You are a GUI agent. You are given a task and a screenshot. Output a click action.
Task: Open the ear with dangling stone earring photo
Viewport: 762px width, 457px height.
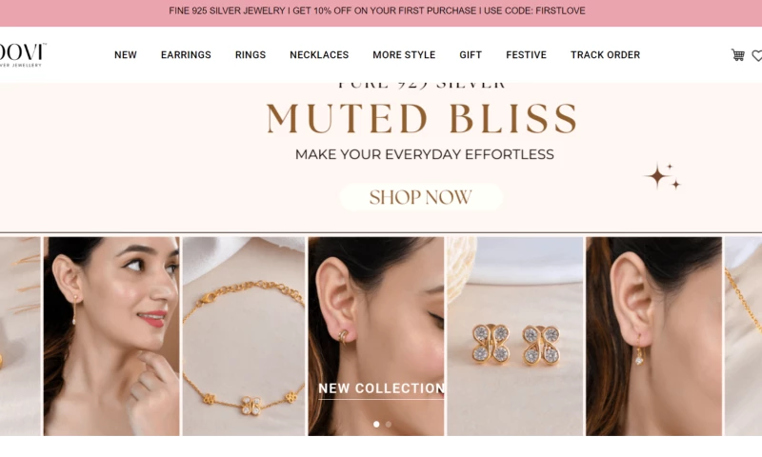(x=653, y=336)
